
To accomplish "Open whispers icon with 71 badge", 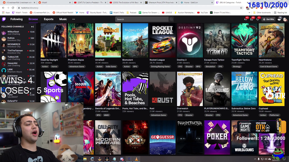I will pyautogui.click(x=258, y=19).
